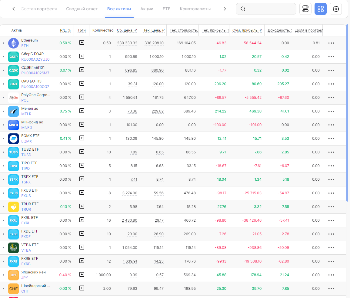350x298 pixels.
Task: Click the EQMX ETF logo icon
Action: [x=13, y=139]
